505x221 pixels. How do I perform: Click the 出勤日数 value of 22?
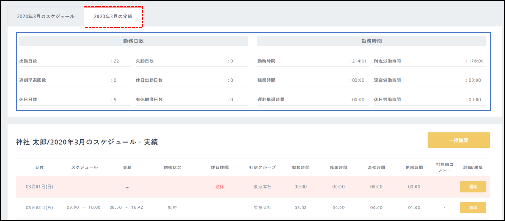pyautogui.click(x=116, y=61)
